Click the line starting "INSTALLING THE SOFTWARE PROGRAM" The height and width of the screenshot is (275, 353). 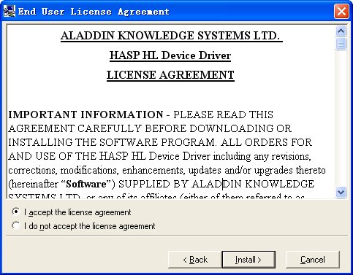click(160, 142)
